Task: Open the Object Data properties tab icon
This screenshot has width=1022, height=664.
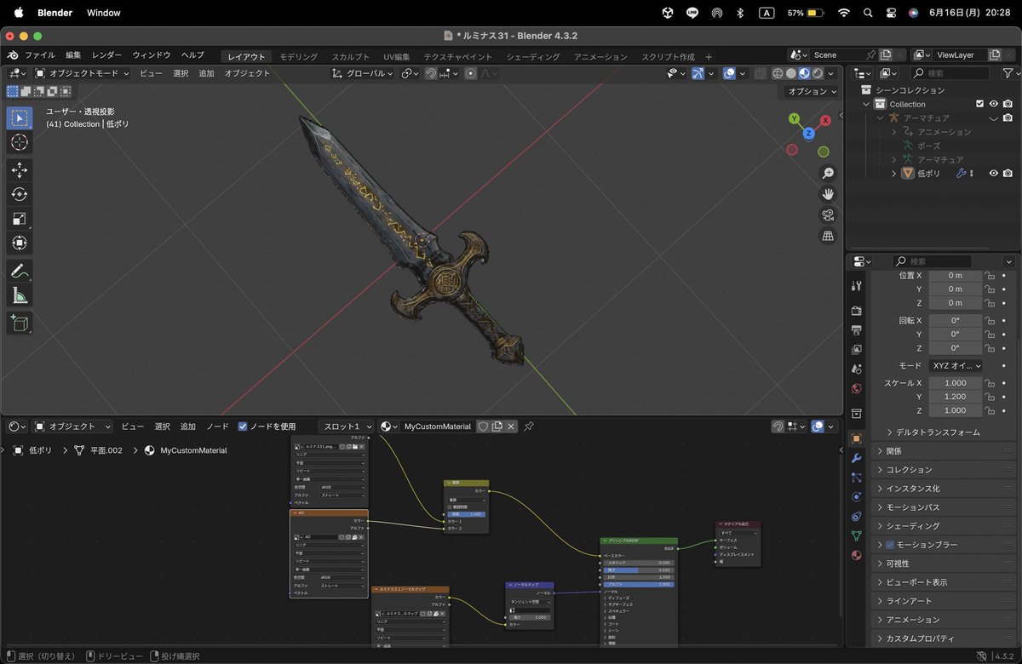Action: click(857, 535)
